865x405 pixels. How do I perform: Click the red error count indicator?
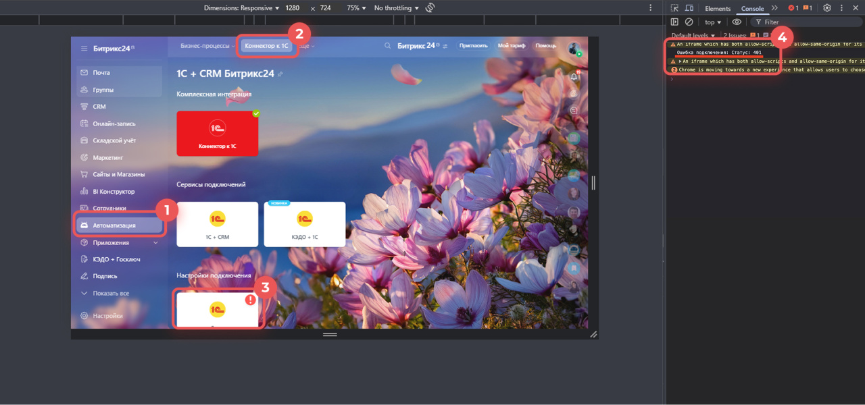[793, 8]
